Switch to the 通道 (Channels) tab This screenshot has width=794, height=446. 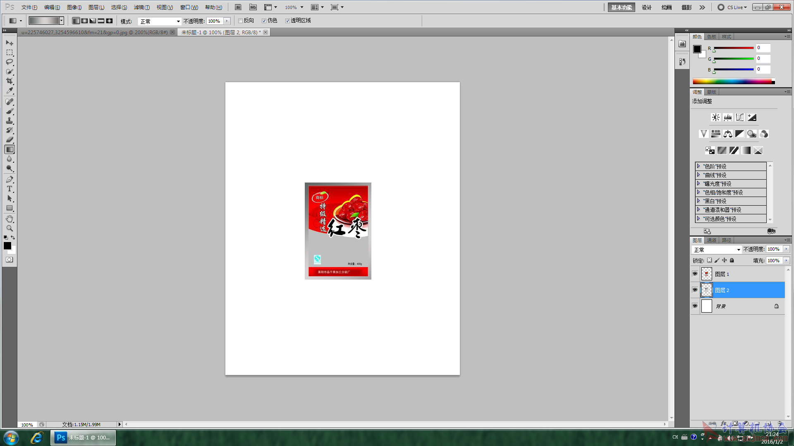coord(711,240)
